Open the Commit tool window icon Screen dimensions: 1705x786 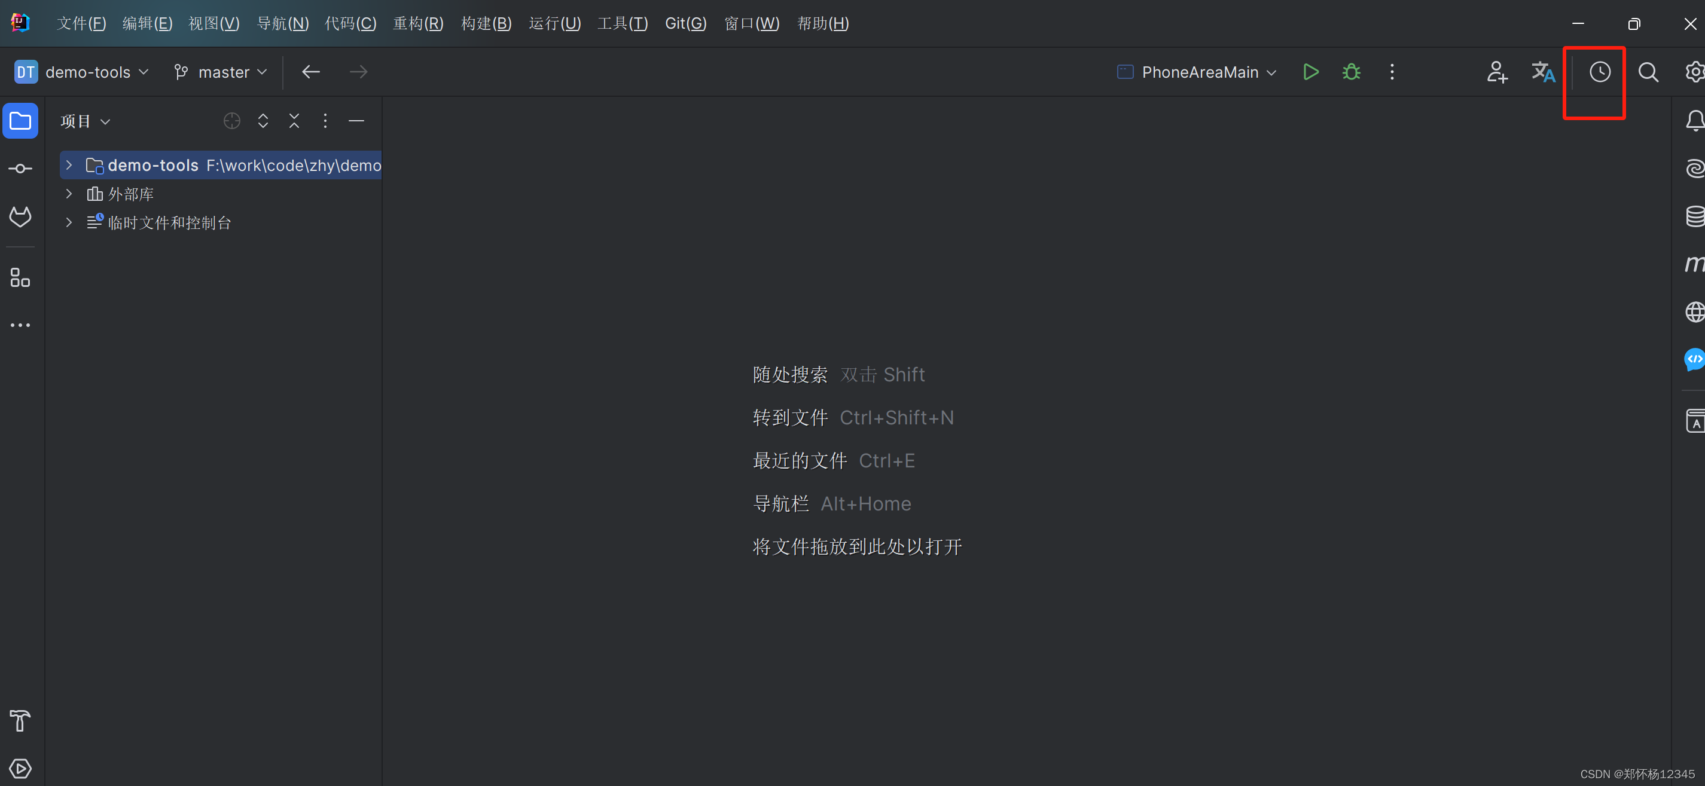click(x=20, y=169)
